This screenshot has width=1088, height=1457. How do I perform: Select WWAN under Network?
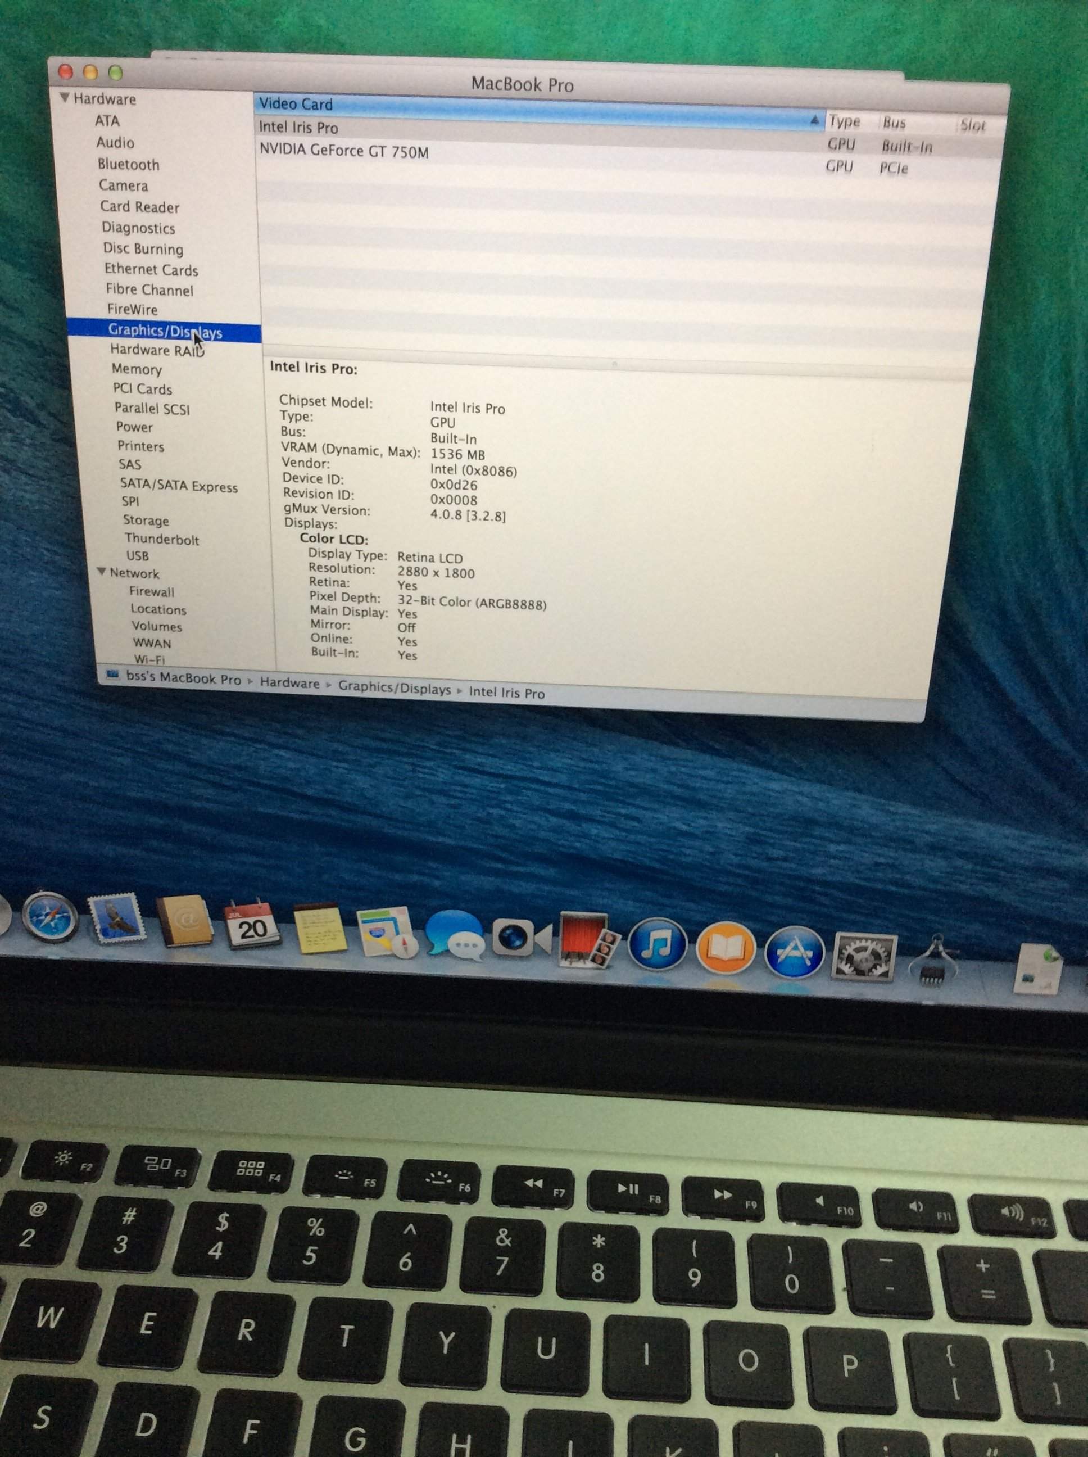click(152, 643)
